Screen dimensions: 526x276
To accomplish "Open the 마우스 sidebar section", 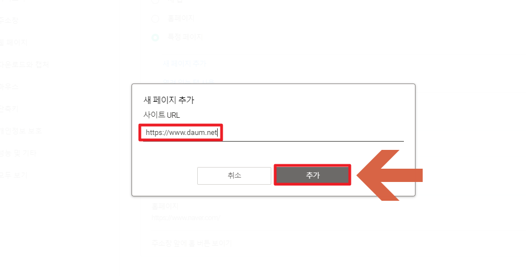I will click(9, 87).
